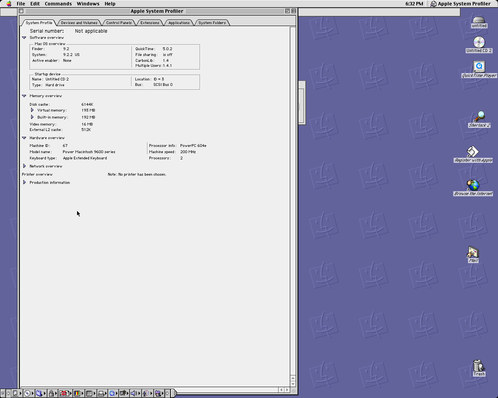
Task: Click the "Apple Extended Keyboard" value
Action: pos(85,158)
